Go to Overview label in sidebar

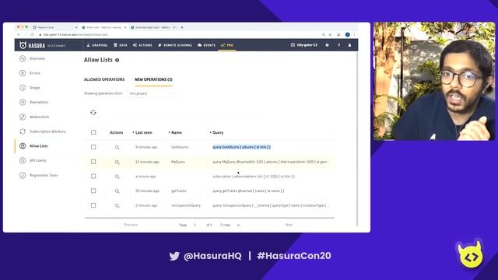37,58
